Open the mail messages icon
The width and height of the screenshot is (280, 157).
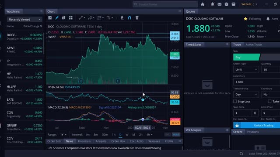coord(220,4)
